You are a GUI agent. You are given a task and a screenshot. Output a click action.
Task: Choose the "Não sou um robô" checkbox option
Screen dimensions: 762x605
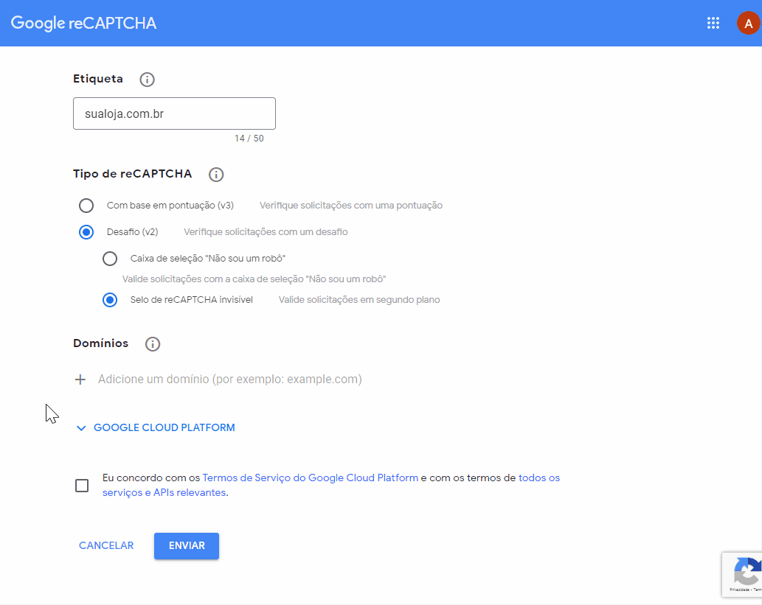tap(110, 259)
